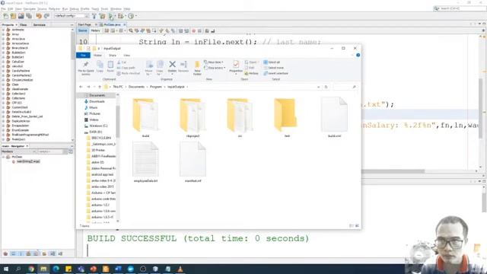Open address bar history dropdown arrow

318,87
